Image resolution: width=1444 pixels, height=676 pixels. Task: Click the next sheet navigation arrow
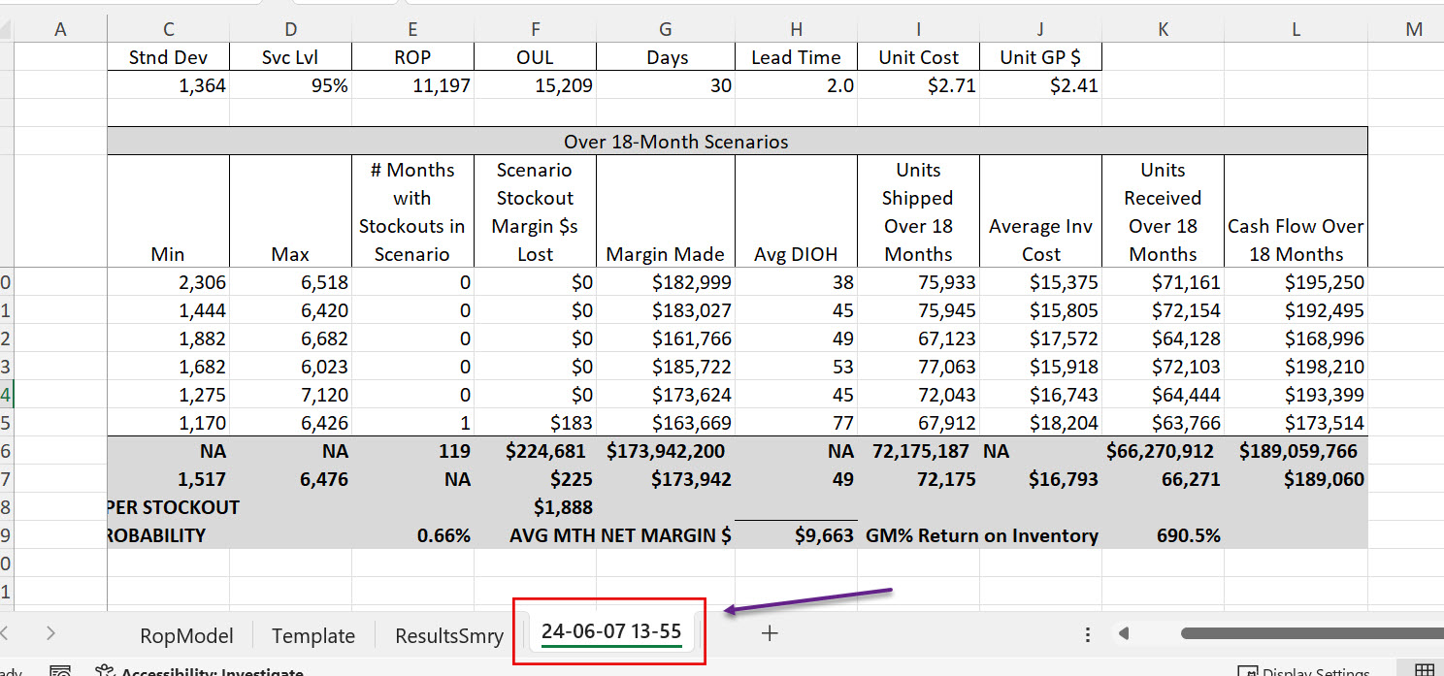point(50,634)
